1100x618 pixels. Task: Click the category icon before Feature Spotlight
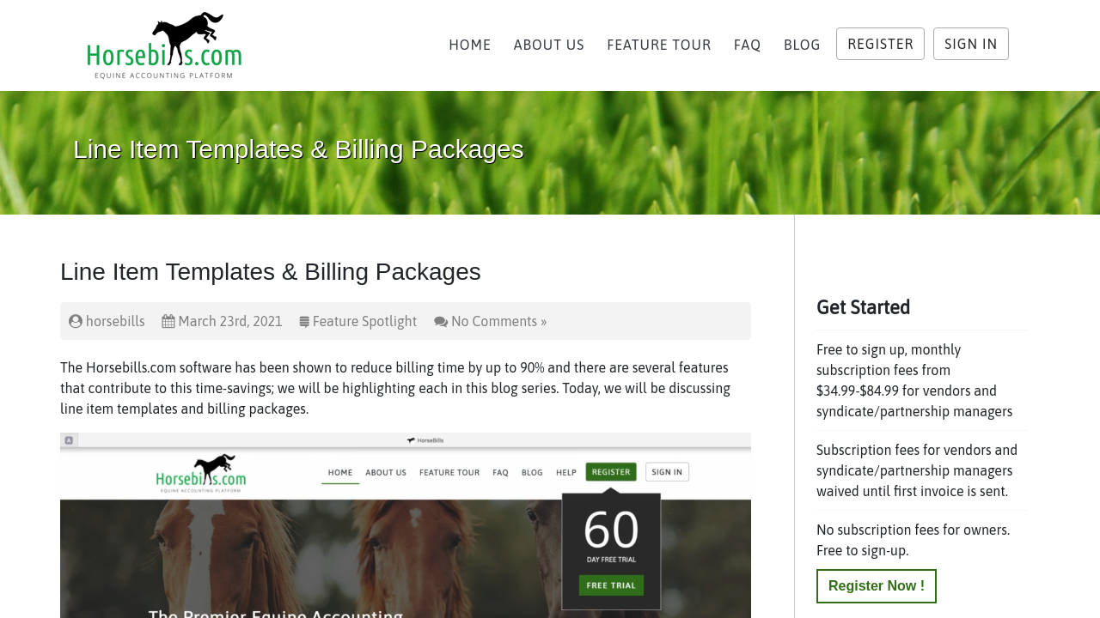click(304, 322)
